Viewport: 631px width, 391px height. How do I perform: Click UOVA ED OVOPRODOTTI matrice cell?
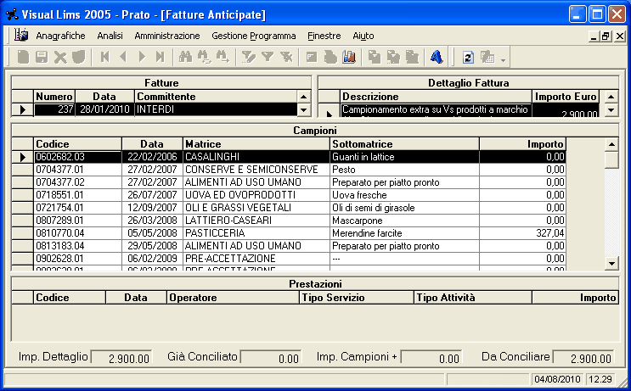[256, 195]
